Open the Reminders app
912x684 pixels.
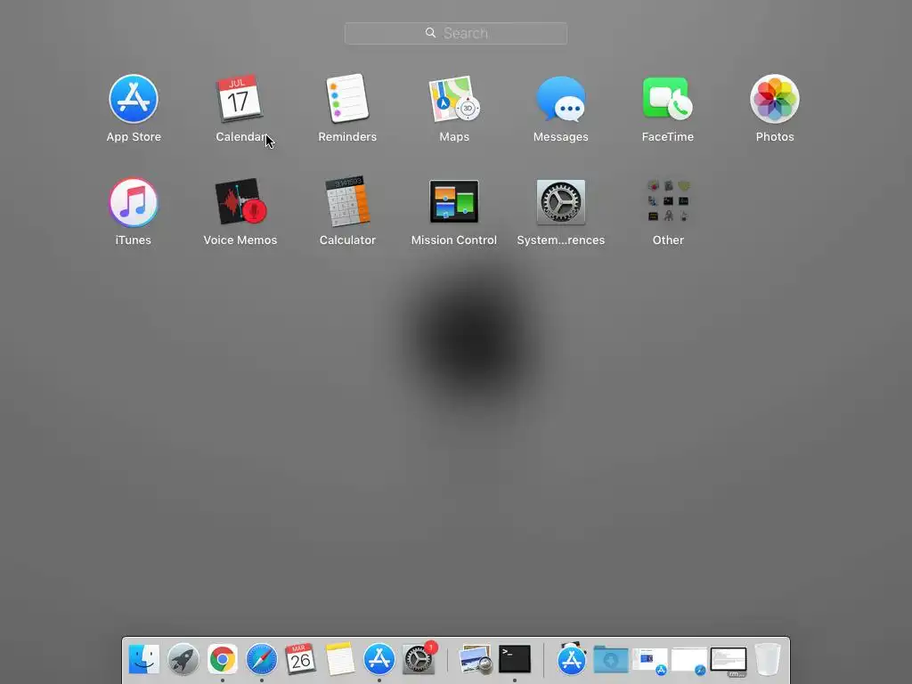pos(347,98)
